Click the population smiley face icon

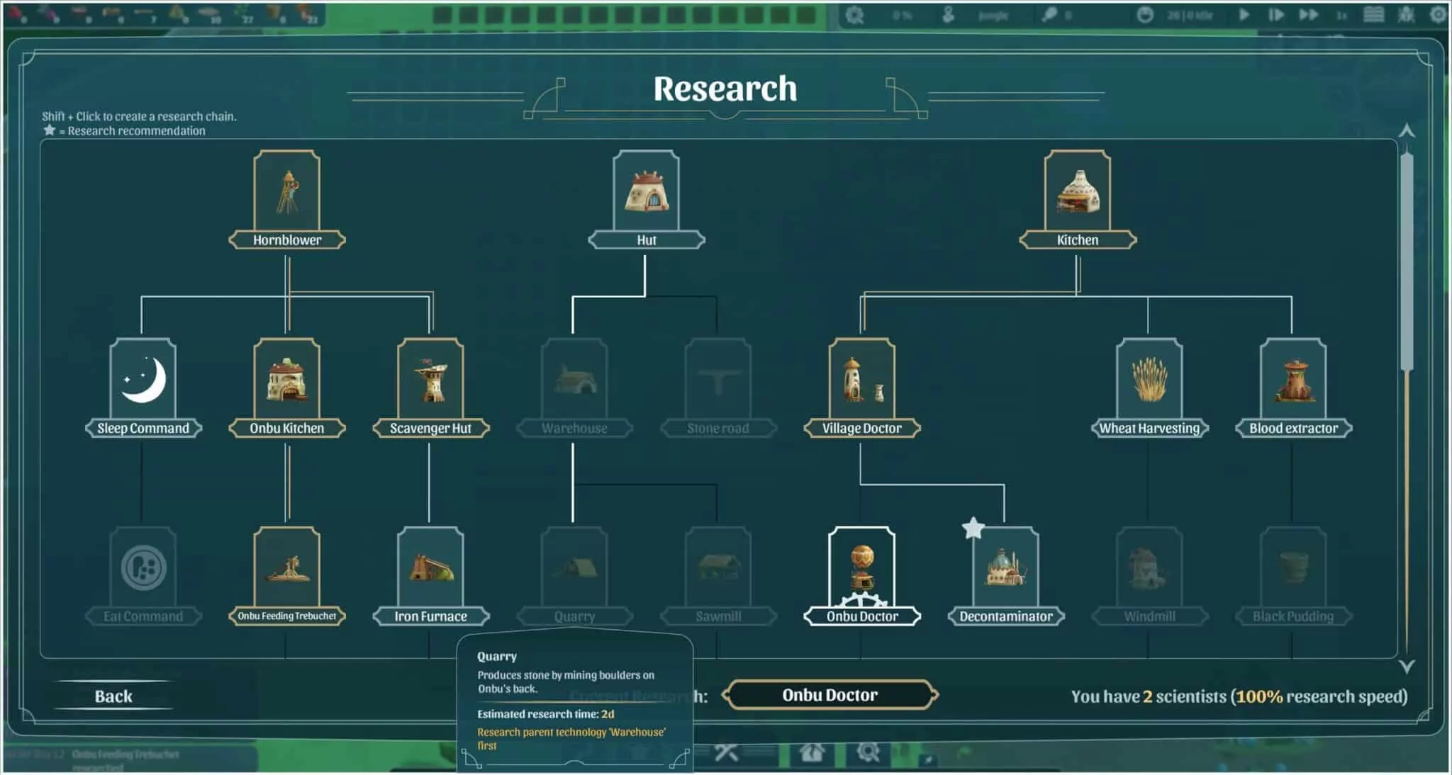(x=1144, y=15)
